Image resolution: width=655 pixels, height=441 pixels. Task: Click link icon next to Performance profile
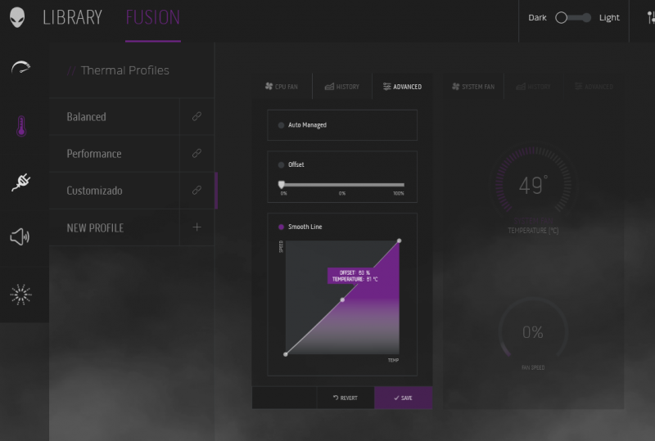pyautogui.click(x=196, y=153)
